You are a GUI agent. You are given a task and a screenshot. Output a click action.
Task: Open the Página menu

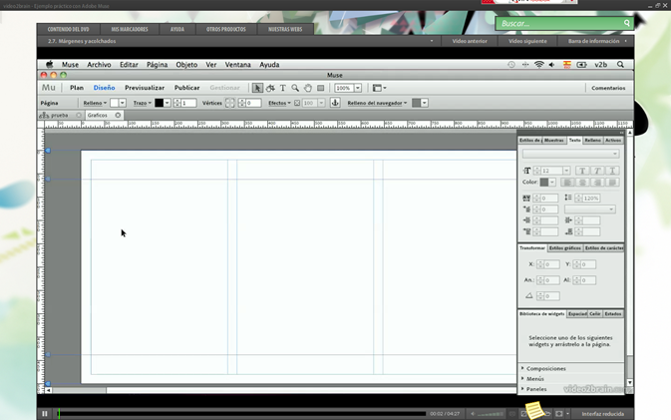(x=158, y=65)
